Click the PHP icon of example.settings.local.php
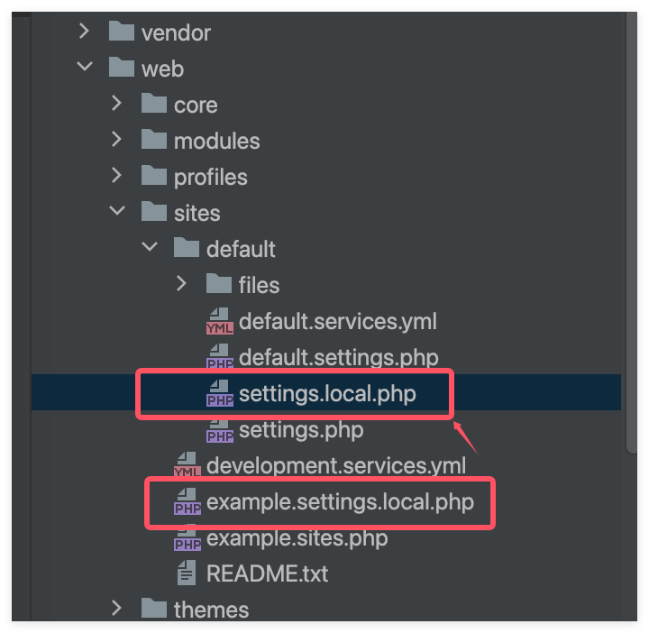The width and height of the screenshot is (649, 633). click(x=187, y=502)
